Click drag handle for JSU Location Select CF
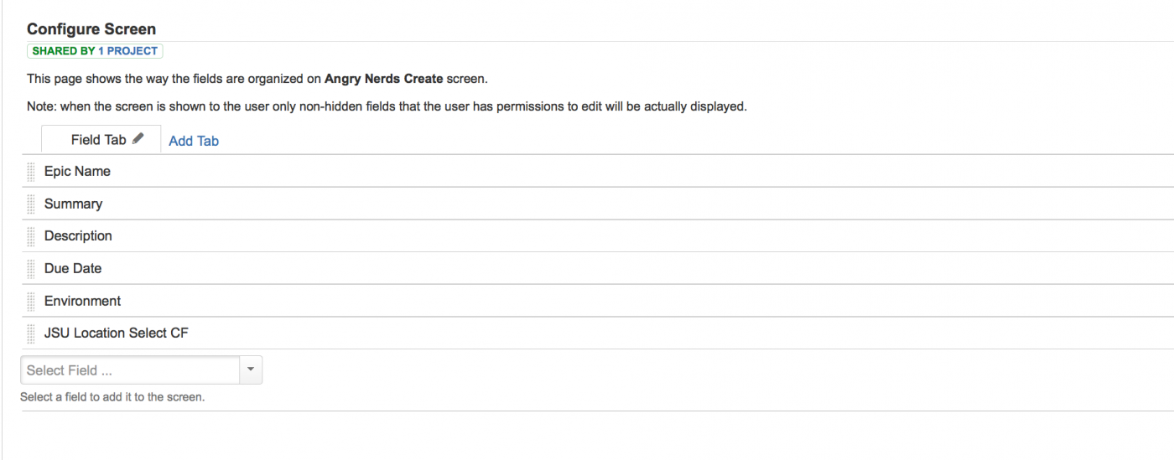This screenshot has height=460, width=1174. (x=31, y=333)
